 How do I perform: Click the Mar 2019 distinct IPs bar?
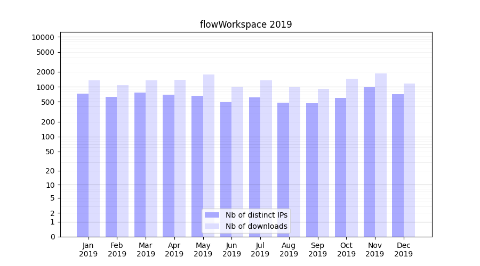(x=140, y=164)
